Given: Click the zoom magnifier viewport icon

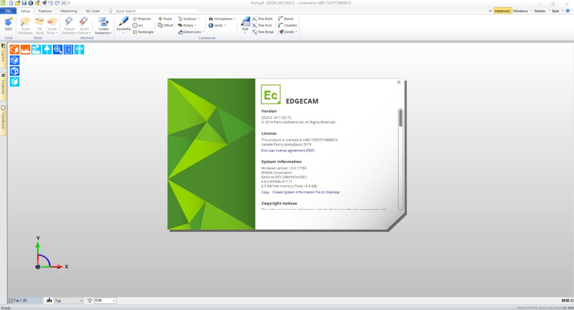Looking at the screenshot, I should [58, 50].
